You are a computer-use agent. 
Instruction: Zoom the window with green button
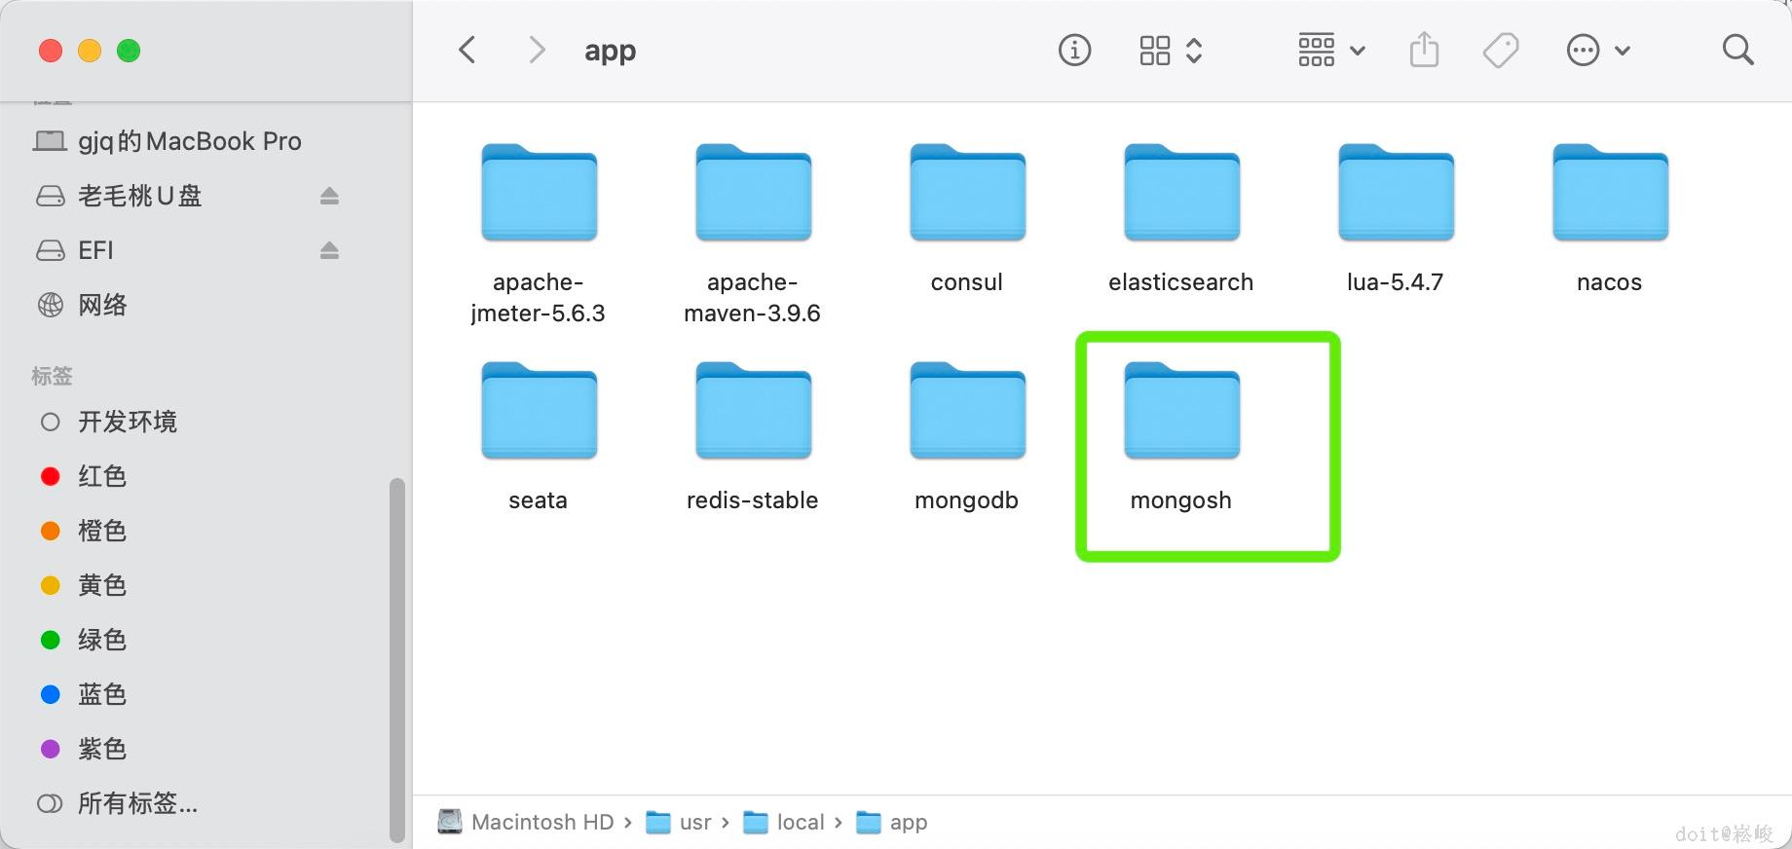(129, 51)
